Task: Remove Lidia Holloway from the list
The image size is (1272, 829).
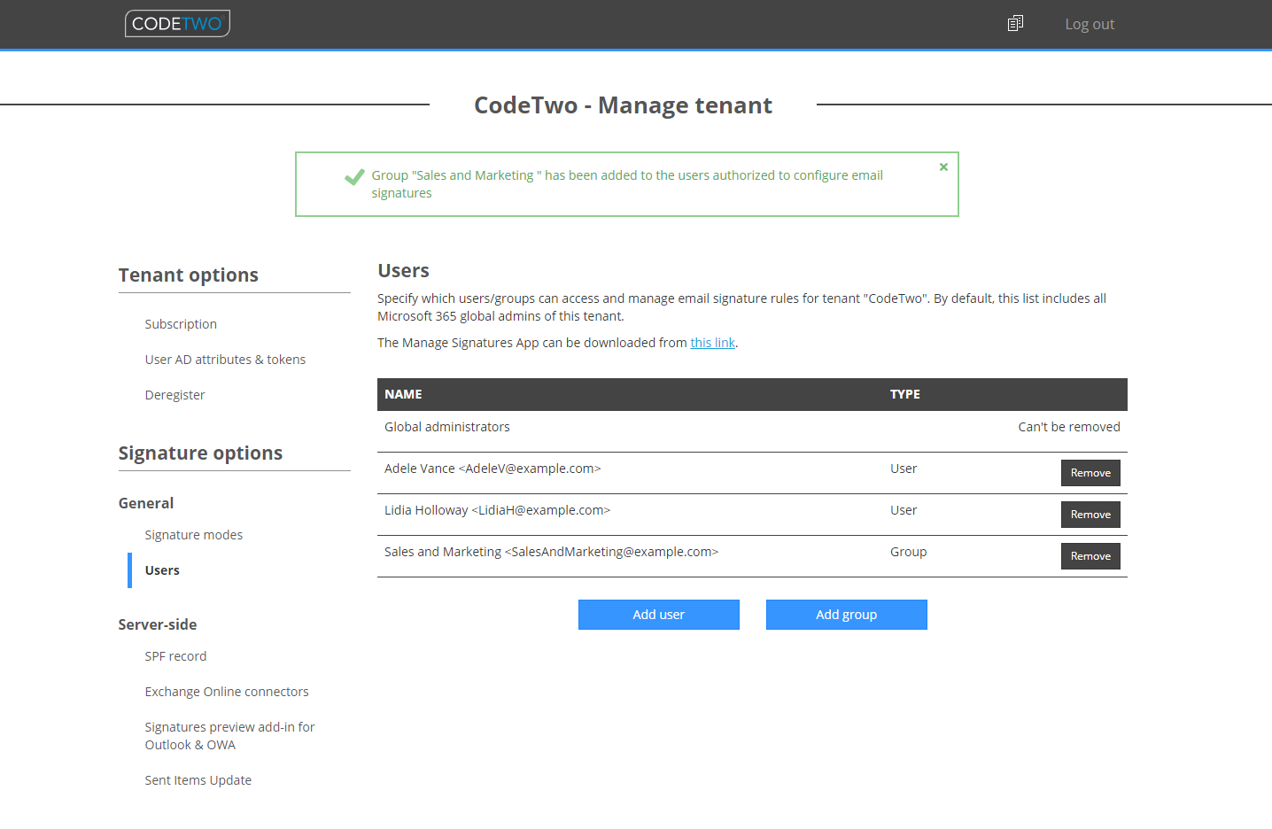Action: click(x=1090, y=514)
